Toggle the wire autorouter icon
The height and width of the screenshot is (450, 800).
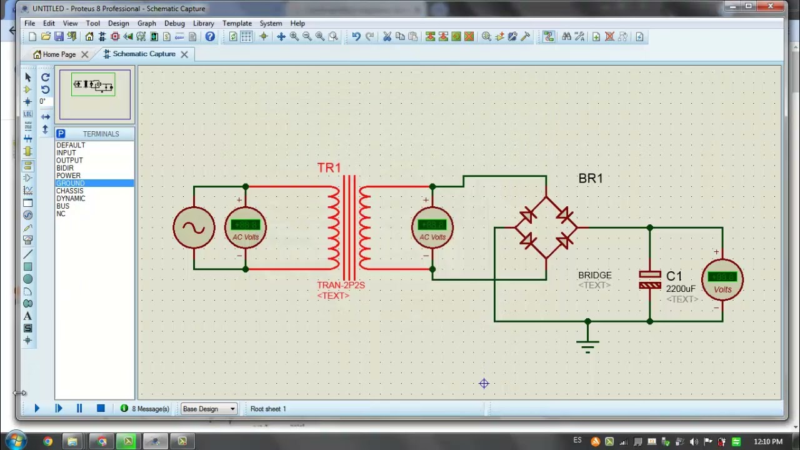pos(548,37)
